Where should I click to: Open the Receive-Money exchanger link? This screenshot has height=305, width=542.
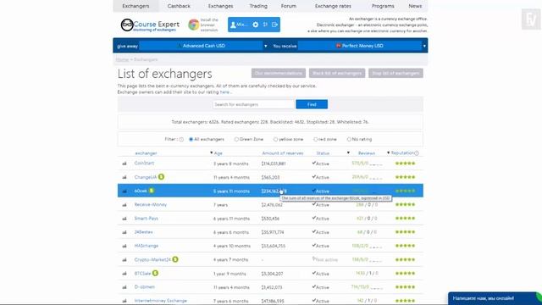point(151,204)
